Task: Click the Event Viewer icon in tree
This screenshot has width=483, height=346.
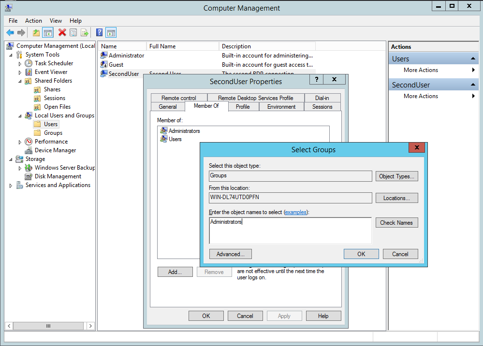Action: [29, 72]
